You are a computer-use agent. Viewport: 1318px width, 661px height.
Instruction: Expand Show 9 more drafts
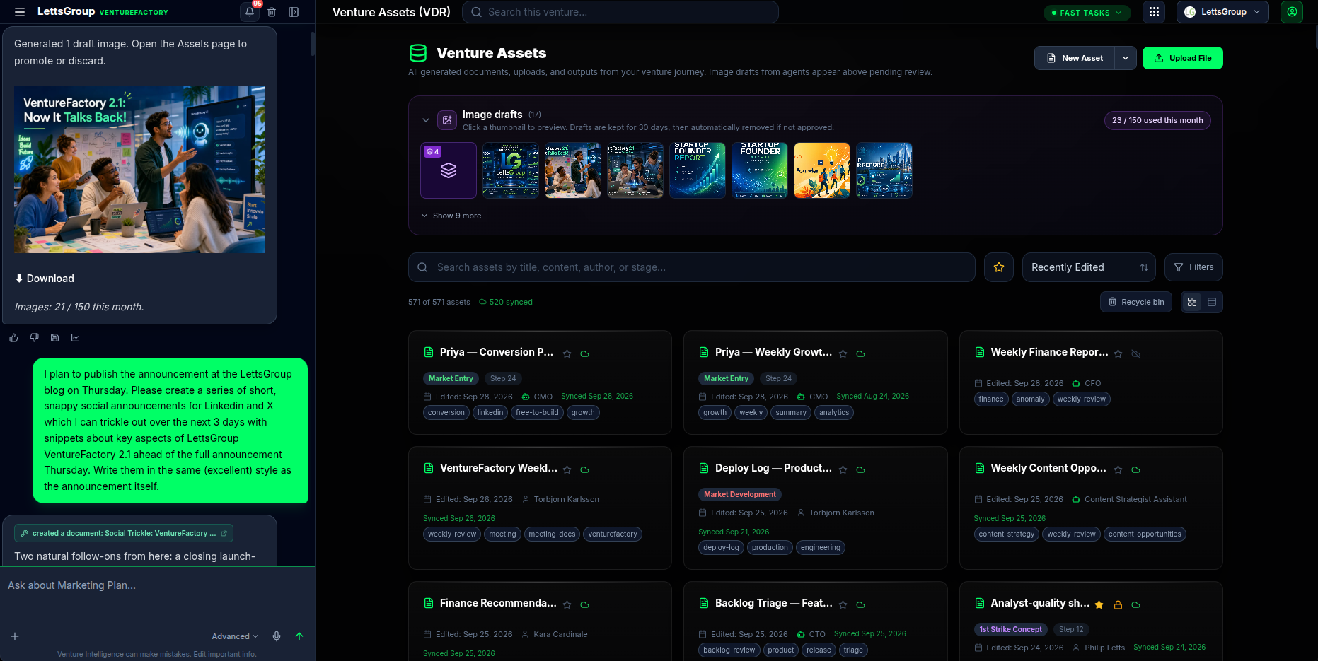click(451, 216)
